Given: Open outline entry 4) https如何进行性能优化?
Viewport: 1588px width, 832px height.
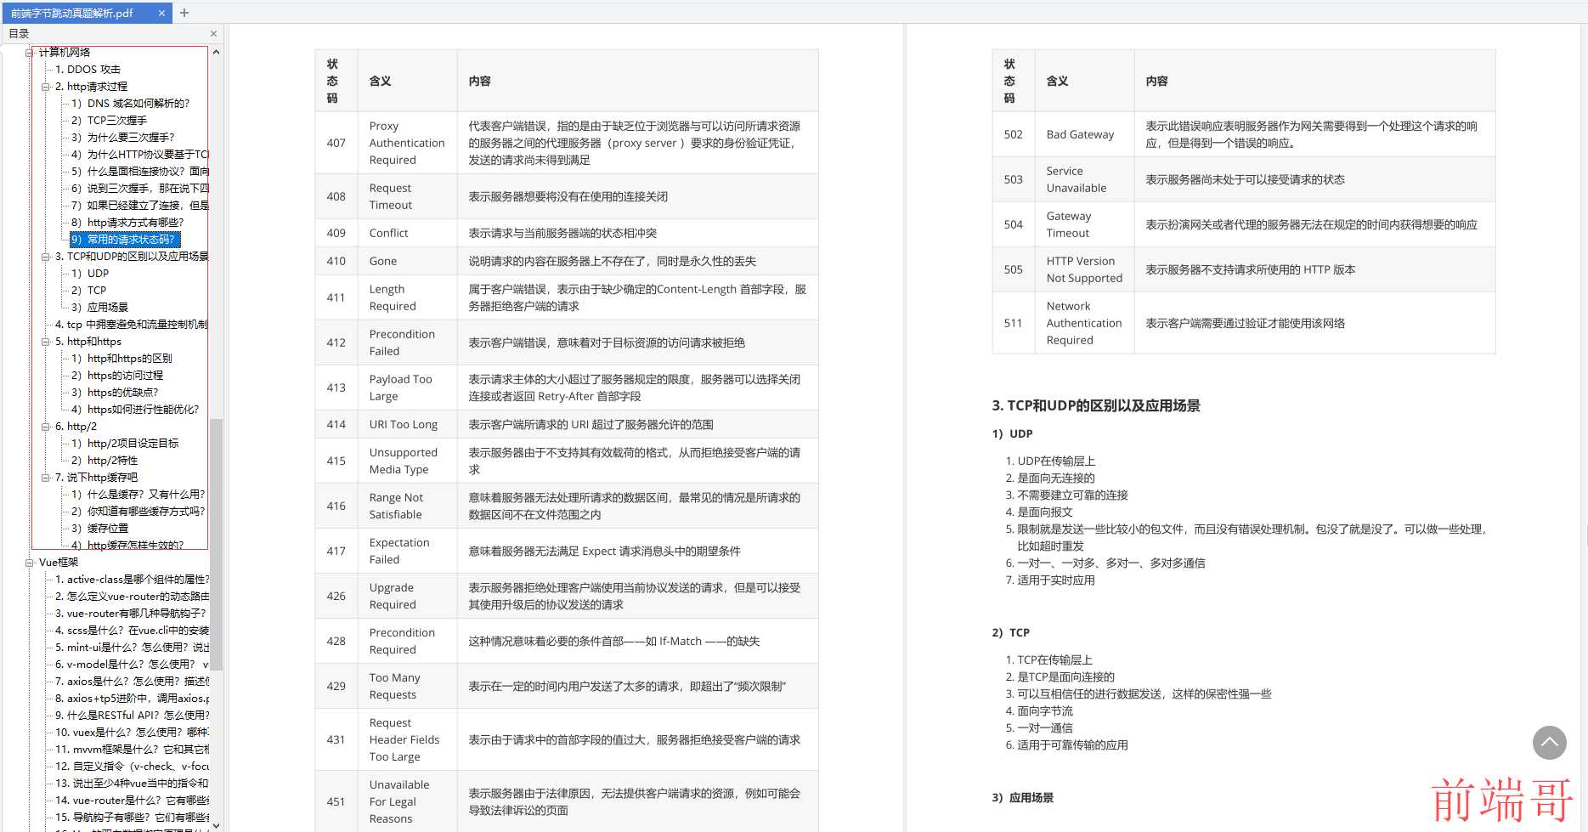Looking at the screenshot, I should point(135,410).
